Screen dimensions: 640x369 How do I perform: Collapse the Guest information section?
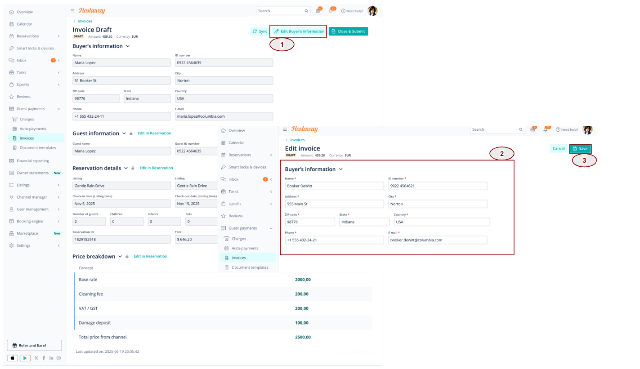(124, 133)
